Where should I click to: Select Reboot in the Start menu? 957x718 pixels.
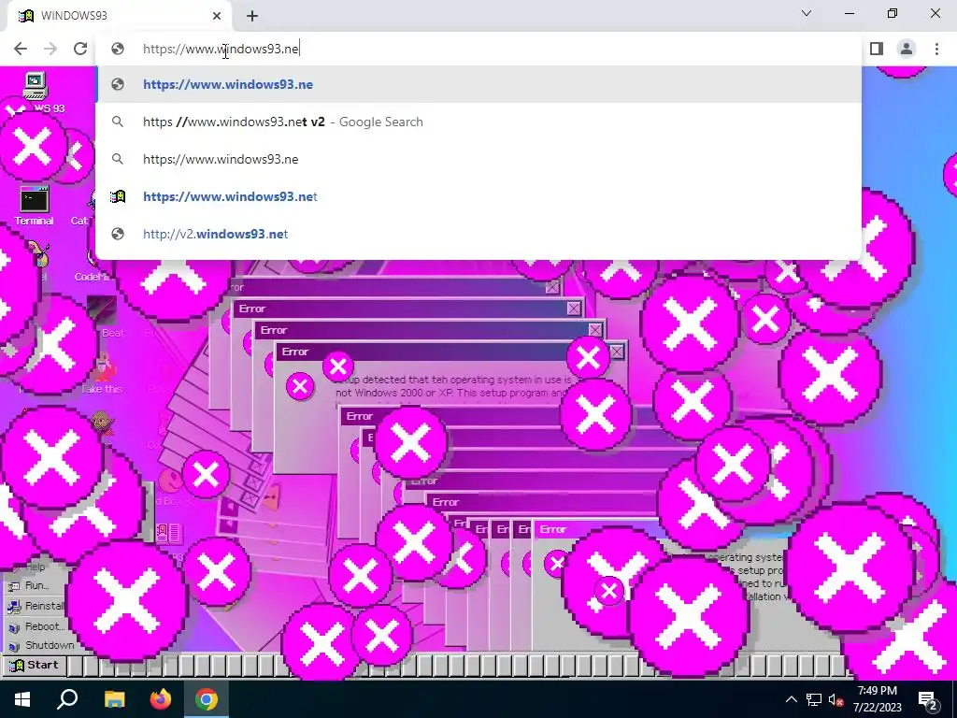[36, 626]
